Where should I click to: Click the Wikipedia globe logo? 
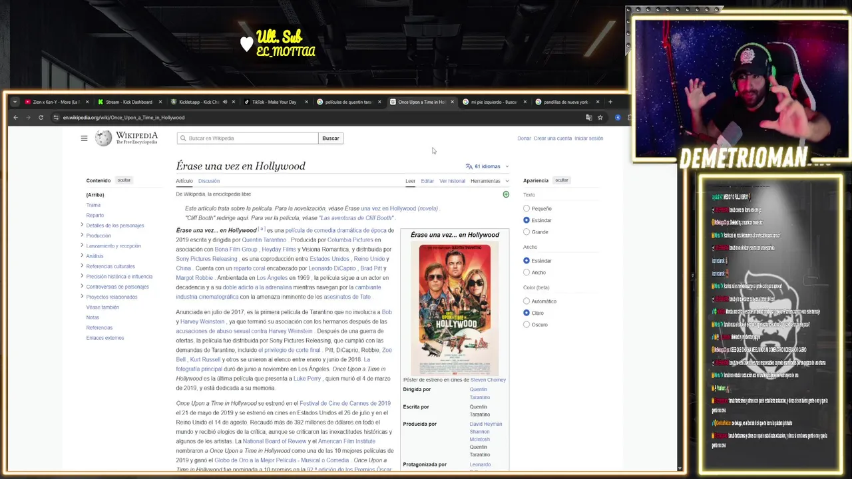tap(103, 138)
